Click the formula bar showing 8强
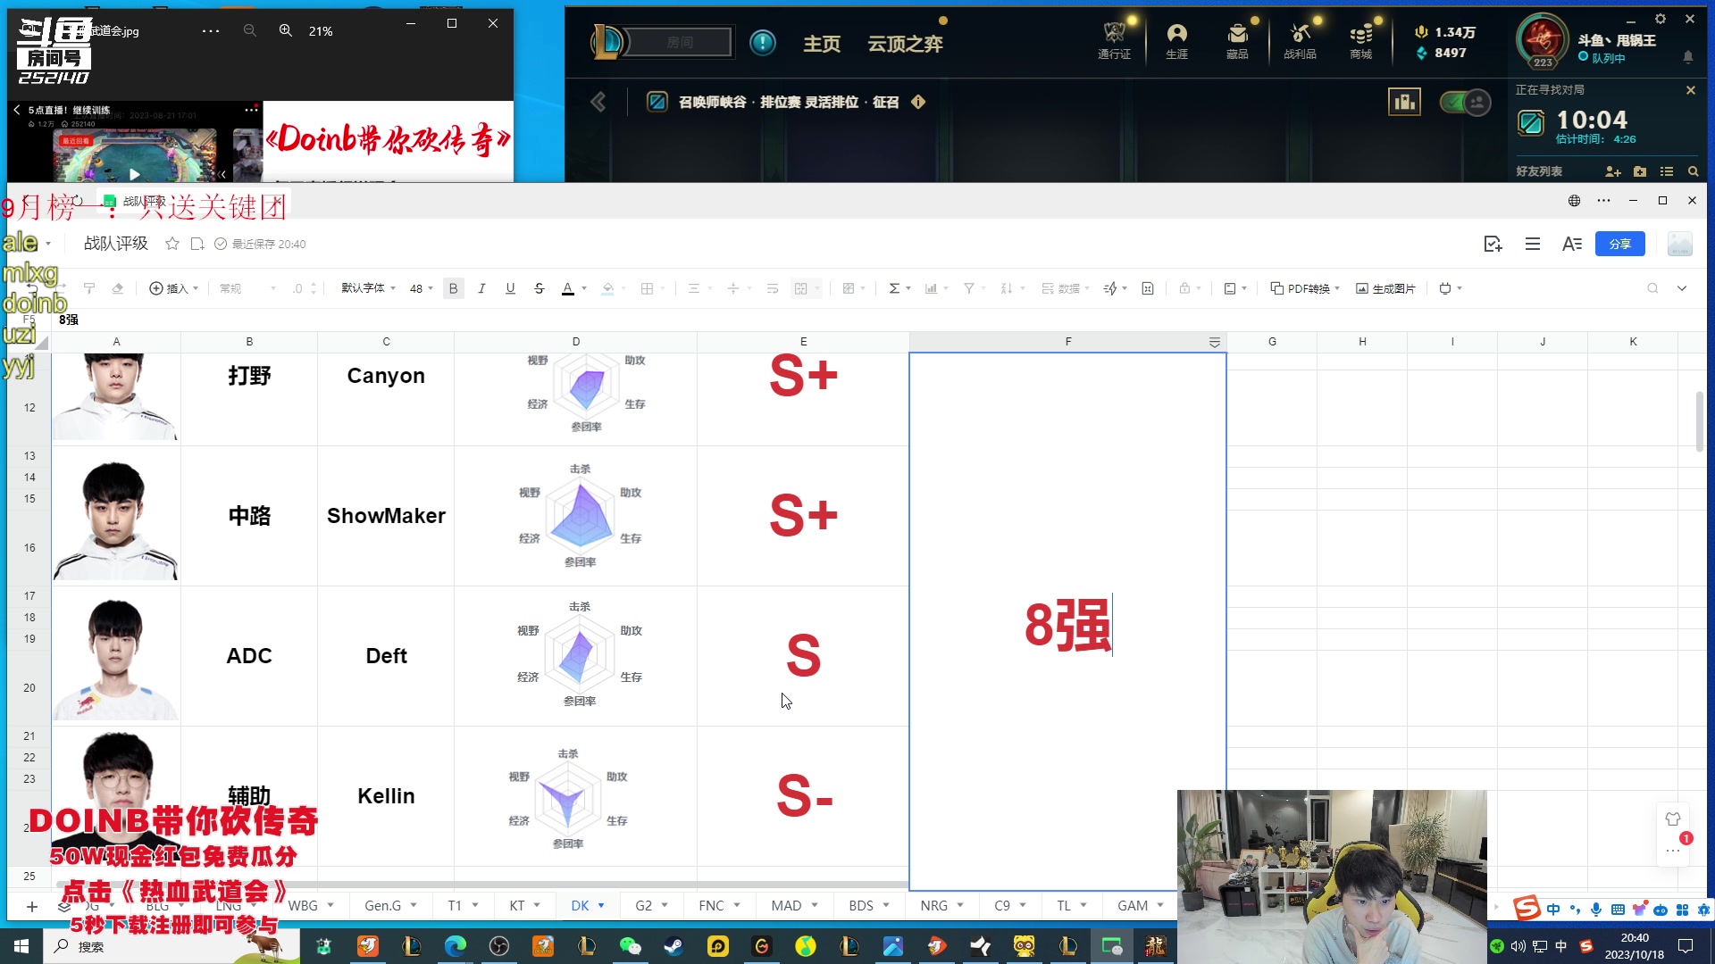The height and width of the screenshot is (964, 1715). [x=857, y=320]
